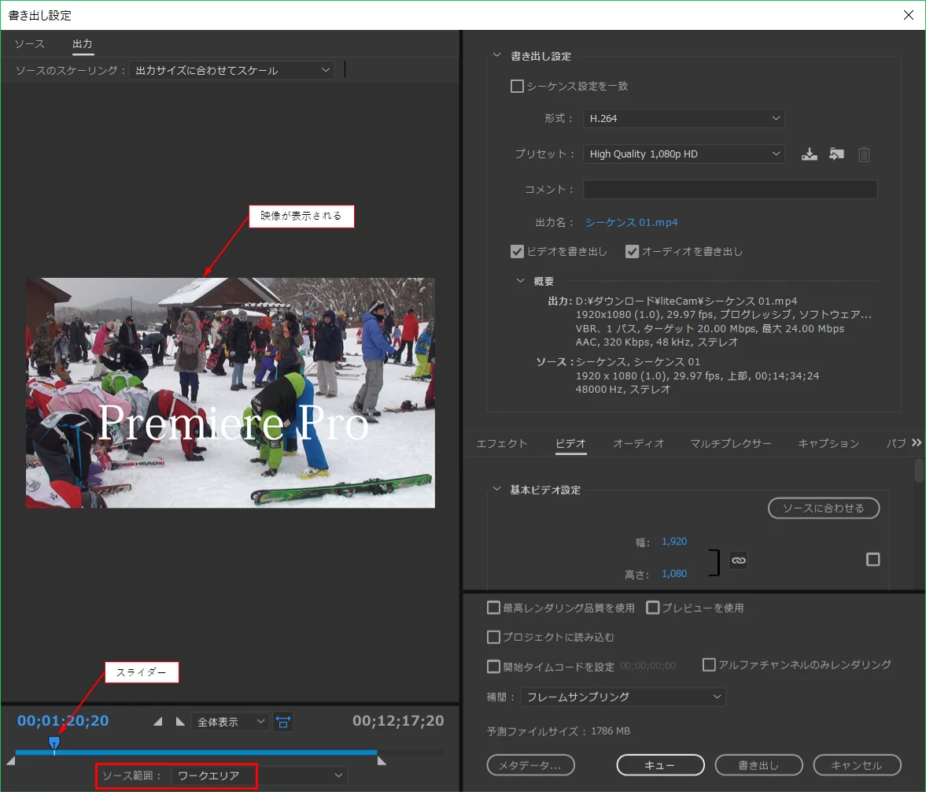Open the ソース範囲 ワークエリア dropdown
The width and height of the screenshot is (926, 792).
(259, 775)
